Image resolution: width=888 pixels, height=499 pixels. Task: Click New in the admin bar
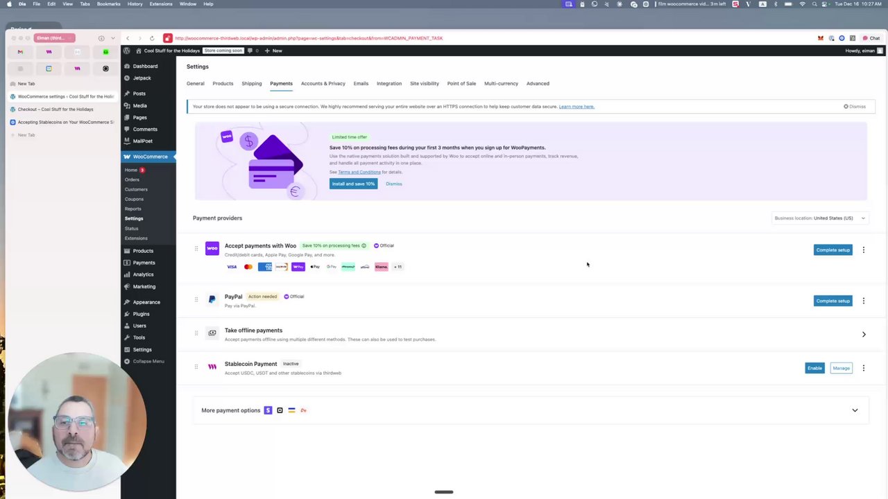click(273, 51)
